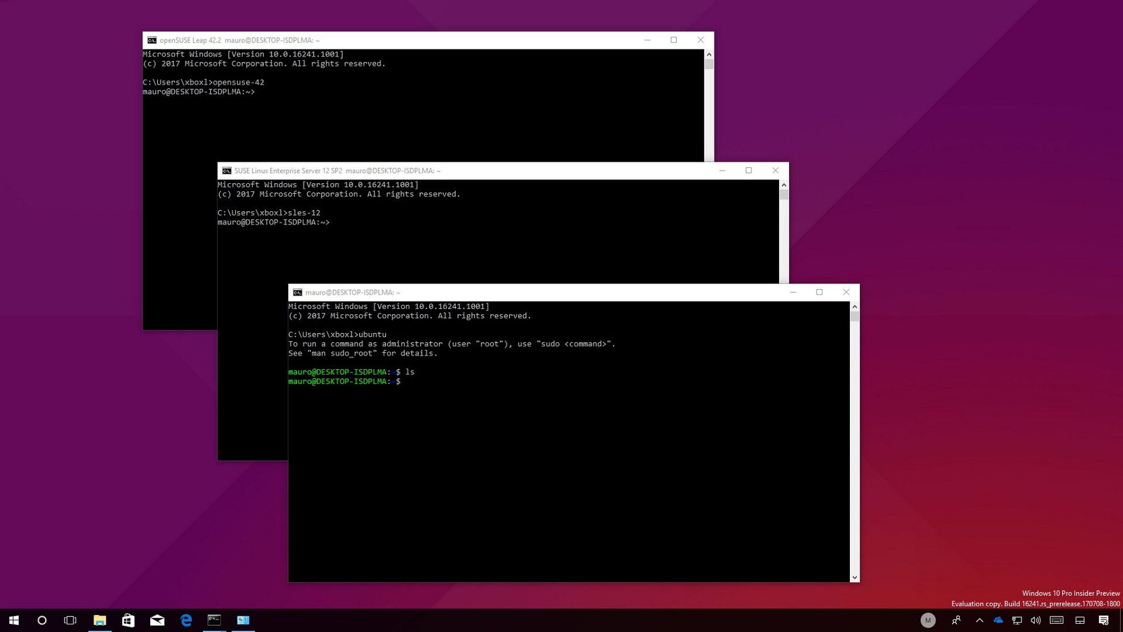This screenshot has width=1123, height=632.
Task: Click the network icon in the system tray
Action: (x=1017, y=620)
